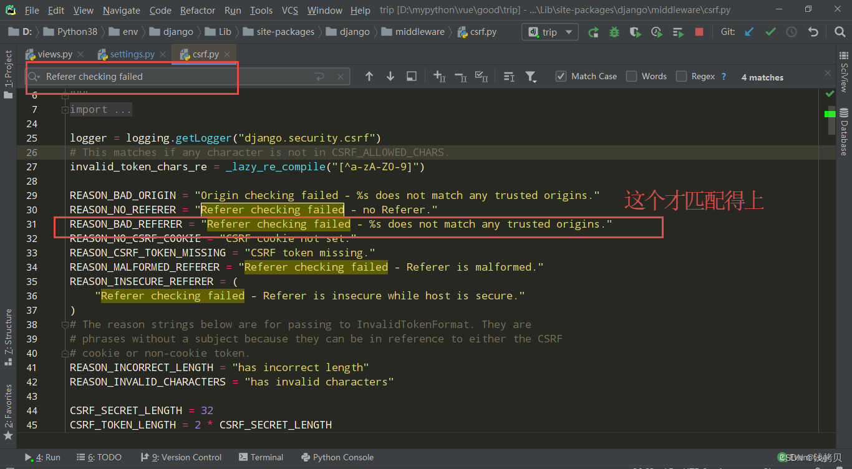Click the Git commit checkmark icon
This screenshot has height=469, width=852.
[x=770, y=32]
